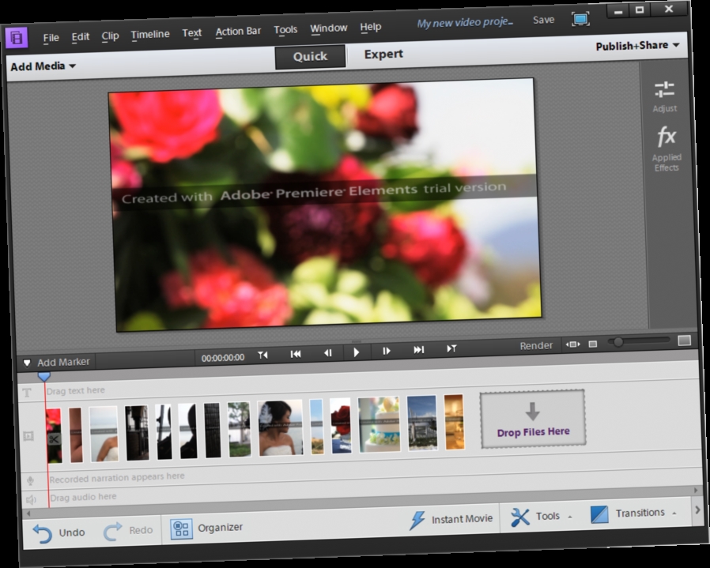Launch Instant Movie

tap(451, 520)
